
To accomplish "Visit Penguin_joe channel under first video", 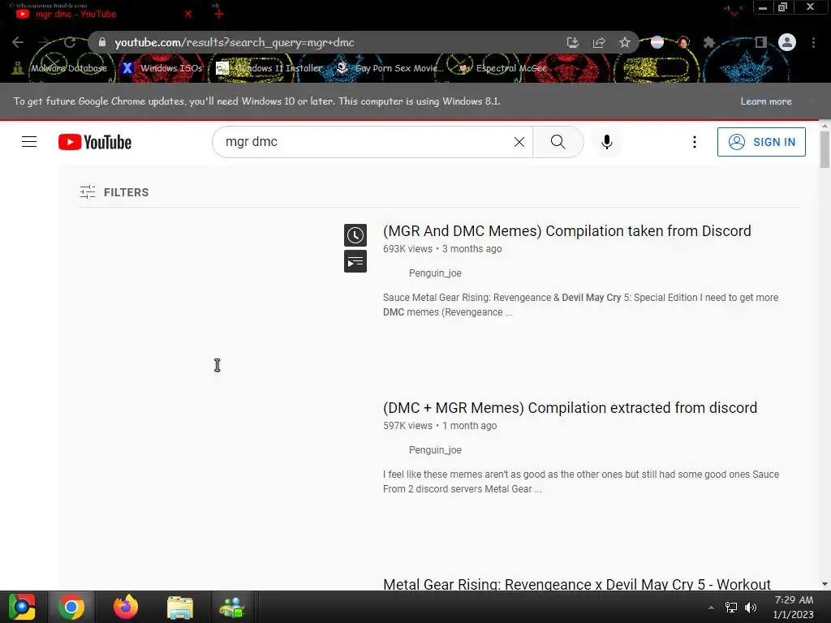I will pos(435,273).
